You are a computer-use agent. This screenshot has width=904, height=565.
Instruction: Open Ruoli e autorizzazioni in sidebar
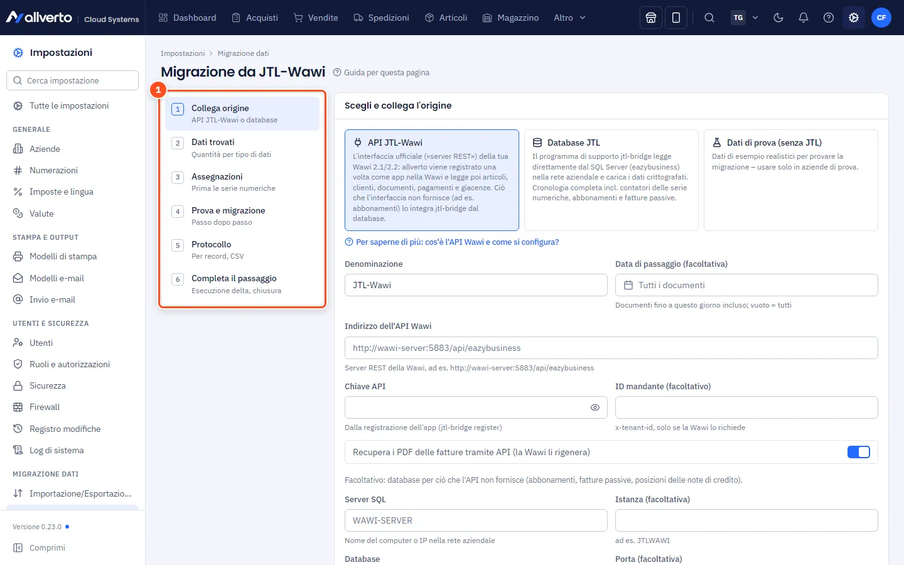coord(72,364)
